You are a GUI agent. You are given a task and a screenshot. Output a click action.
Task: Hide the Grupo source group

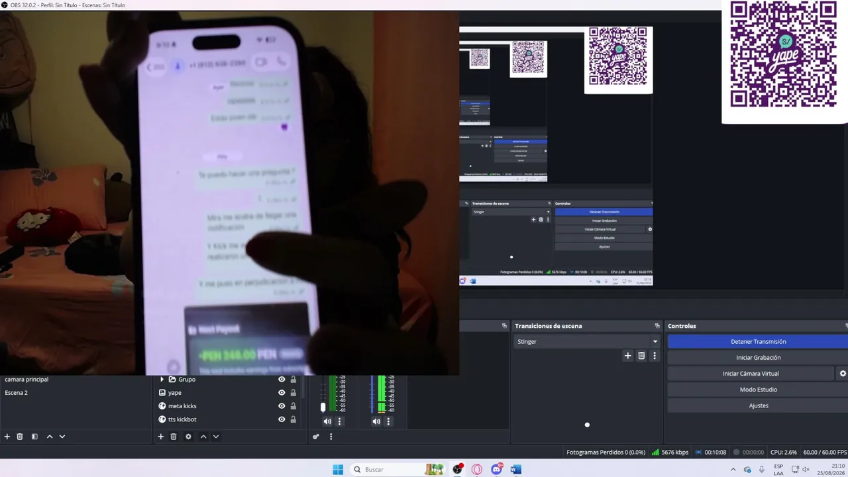coord(282,380)
